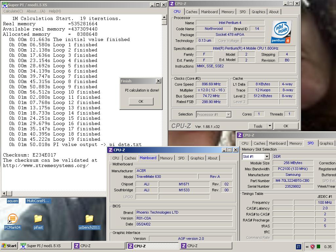Screen dimensions: 336x252
Task: Click Super PI title bar icon
Action: tap(5, 5)
